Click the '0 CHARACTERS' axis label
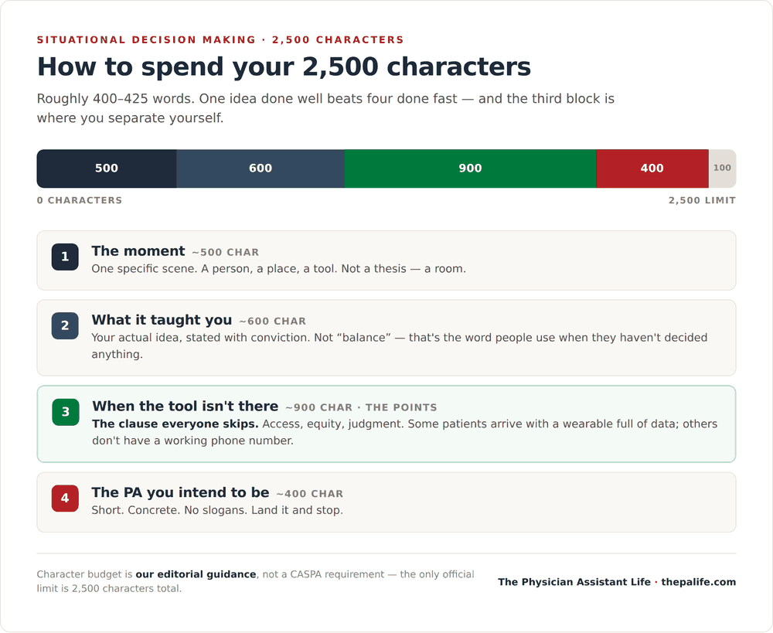This screenshot has width=773, height=633. pyautogui.click(x=80, y=201)
